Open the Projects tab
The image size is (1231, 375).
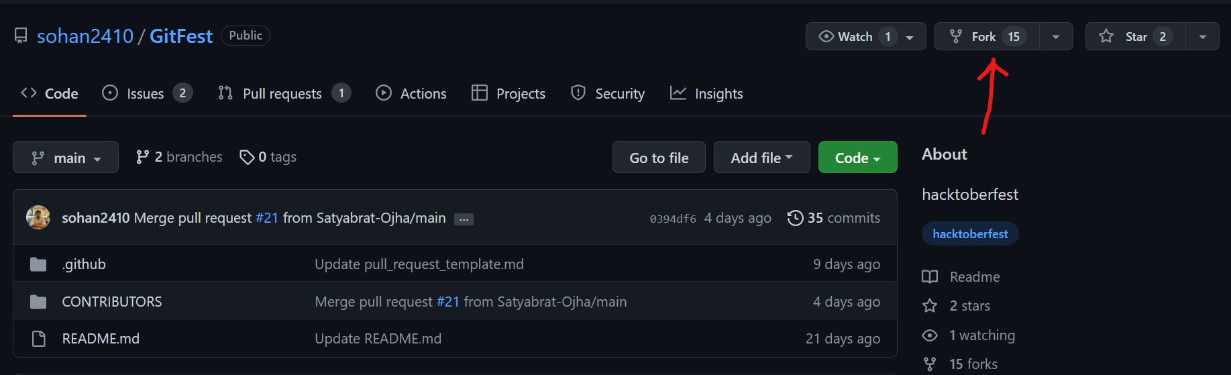pos(509,93)
